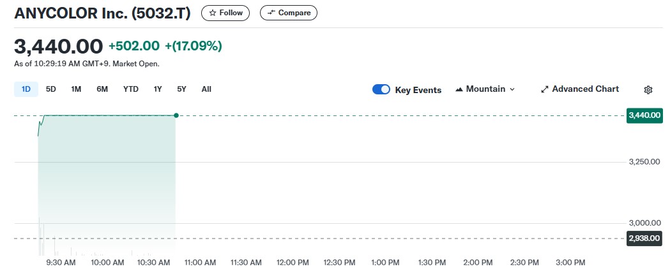The height and width of the screenshot is (278, 670).
Task: Show the 6M chart range
Action: tap(102, 89)
